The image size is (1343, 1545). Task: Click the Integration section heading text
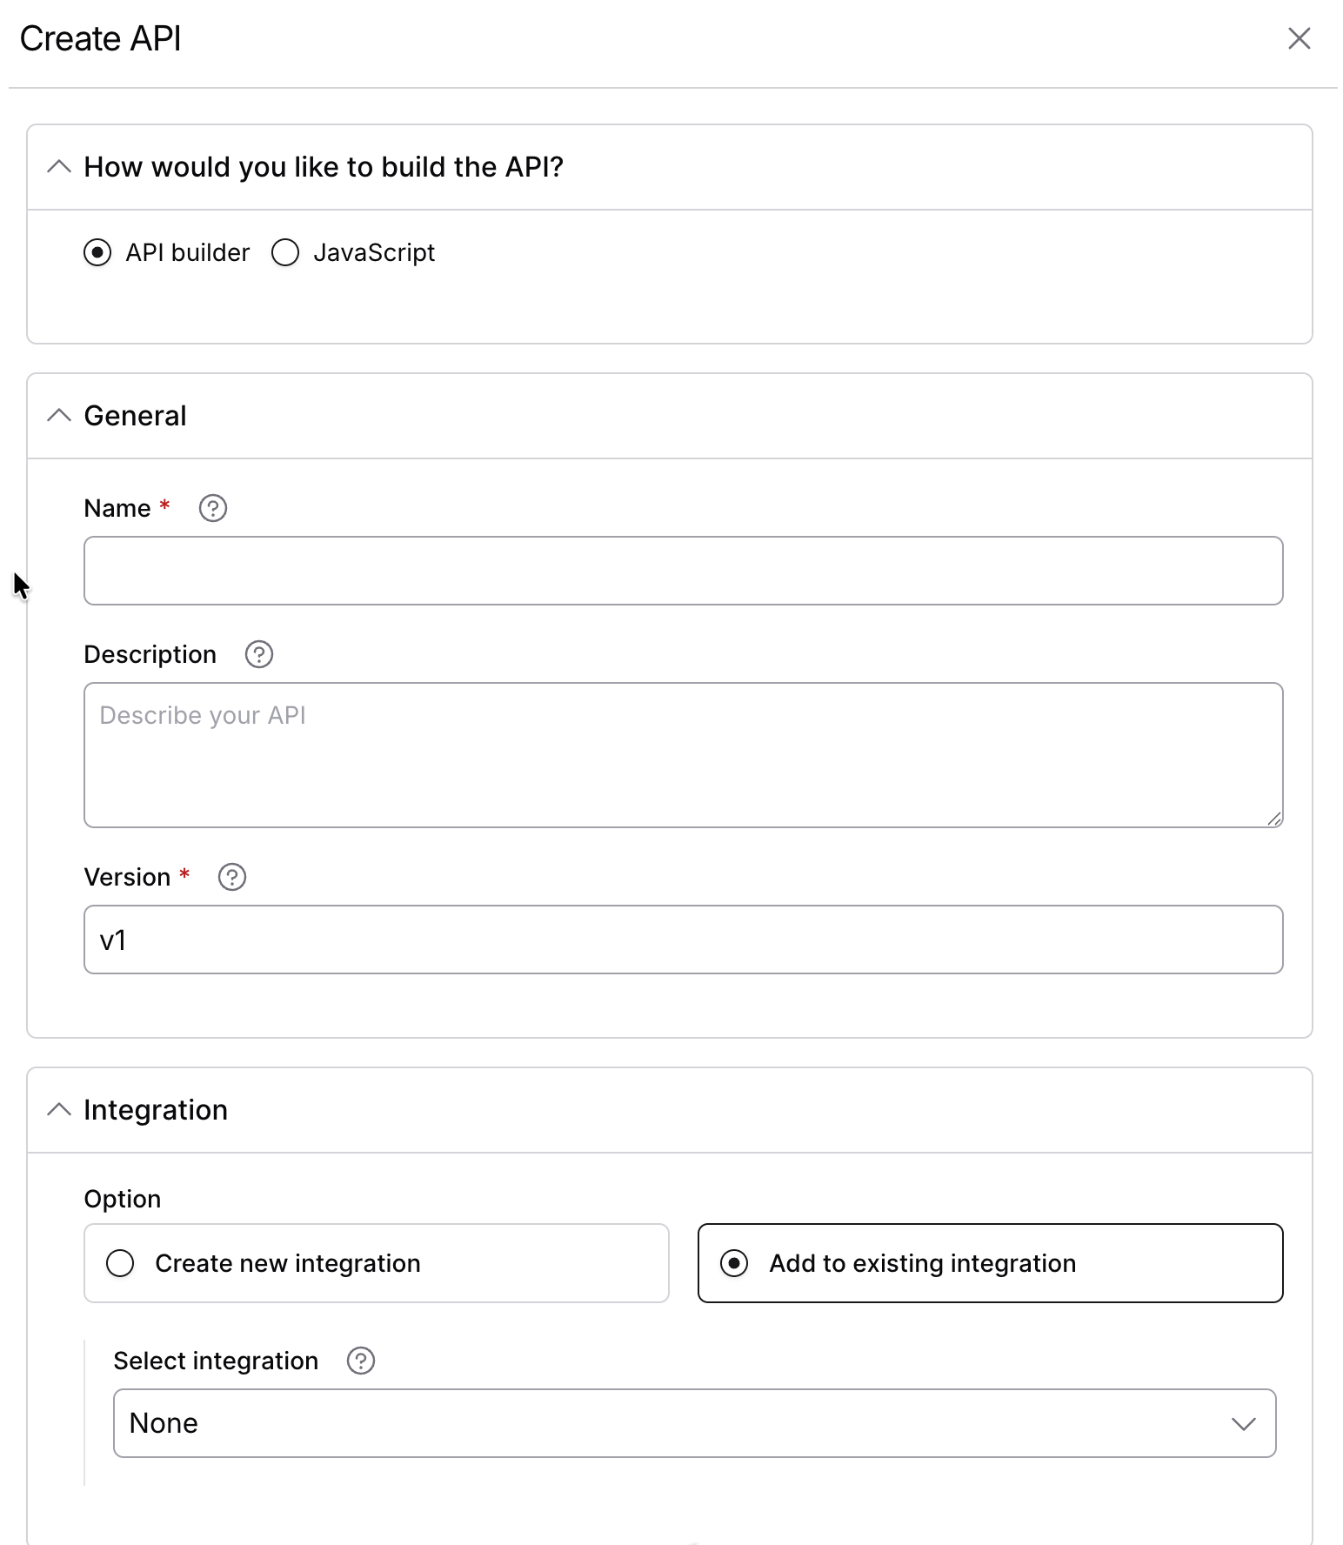(x=156, y=1110)
